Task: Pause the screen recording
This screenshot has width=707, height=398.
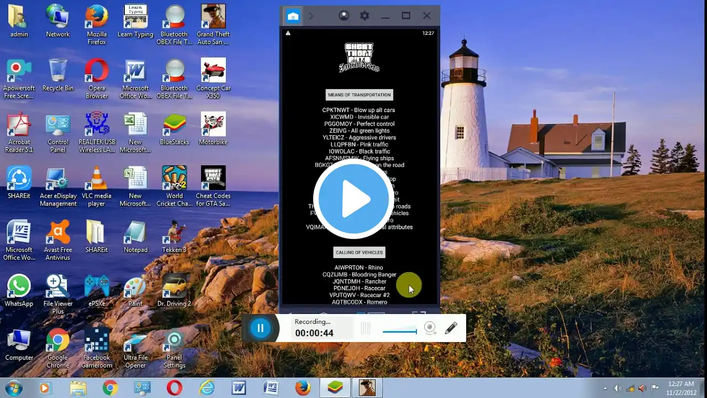Action: click(x=260, y=328)
